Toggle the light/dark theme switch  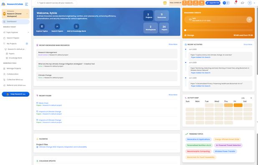(226, 3)
